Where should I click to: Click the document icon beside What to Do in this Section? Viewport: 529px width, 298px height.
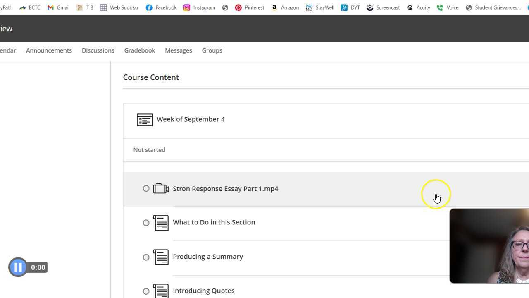[x=161, y=223]
